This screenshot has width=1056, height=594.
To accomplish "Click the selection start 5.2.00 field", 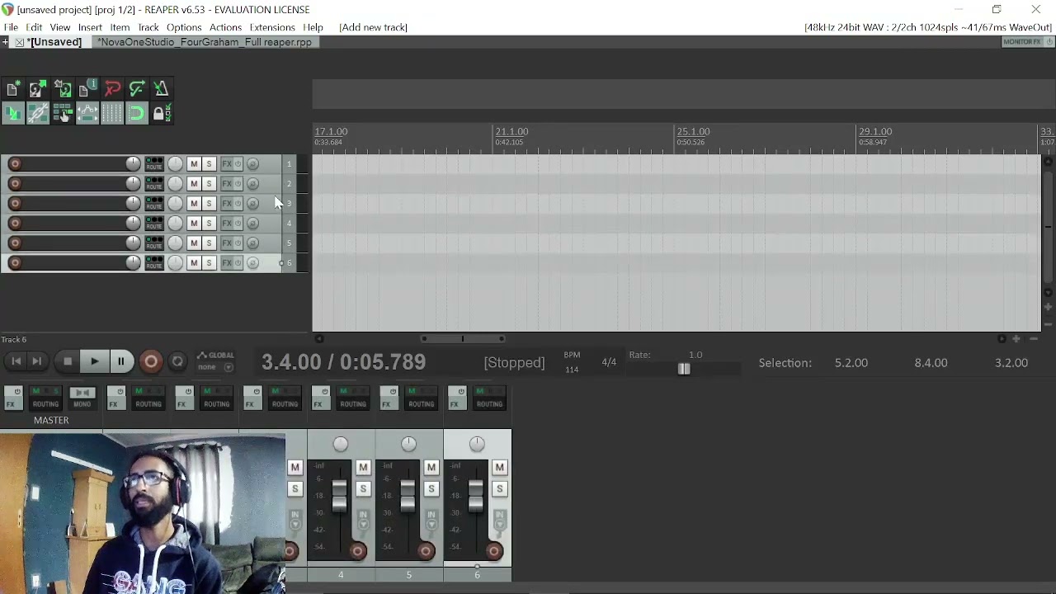I will [x=851, y=363].
